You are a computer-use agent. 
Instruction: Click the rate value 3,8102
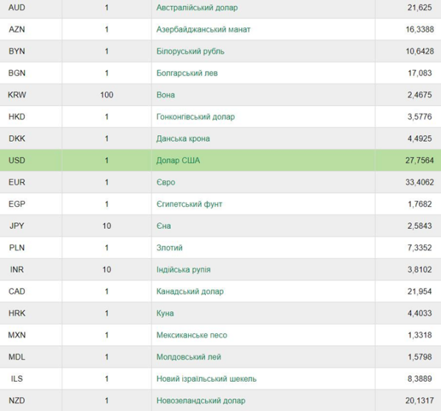click(x=420, y=269)
